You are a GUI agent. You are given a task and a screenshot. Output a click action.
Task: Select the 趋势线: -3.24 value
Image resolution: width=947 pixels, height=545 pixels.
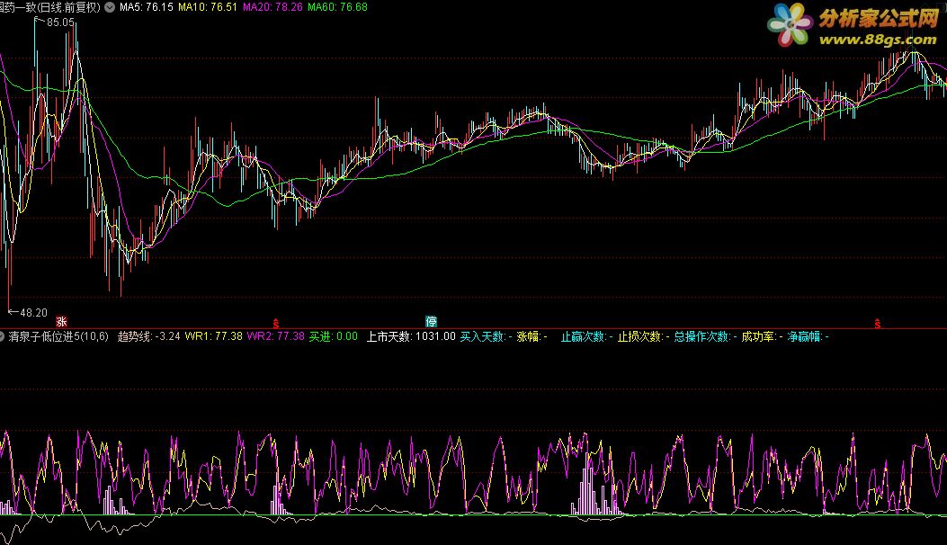[148, 336]
